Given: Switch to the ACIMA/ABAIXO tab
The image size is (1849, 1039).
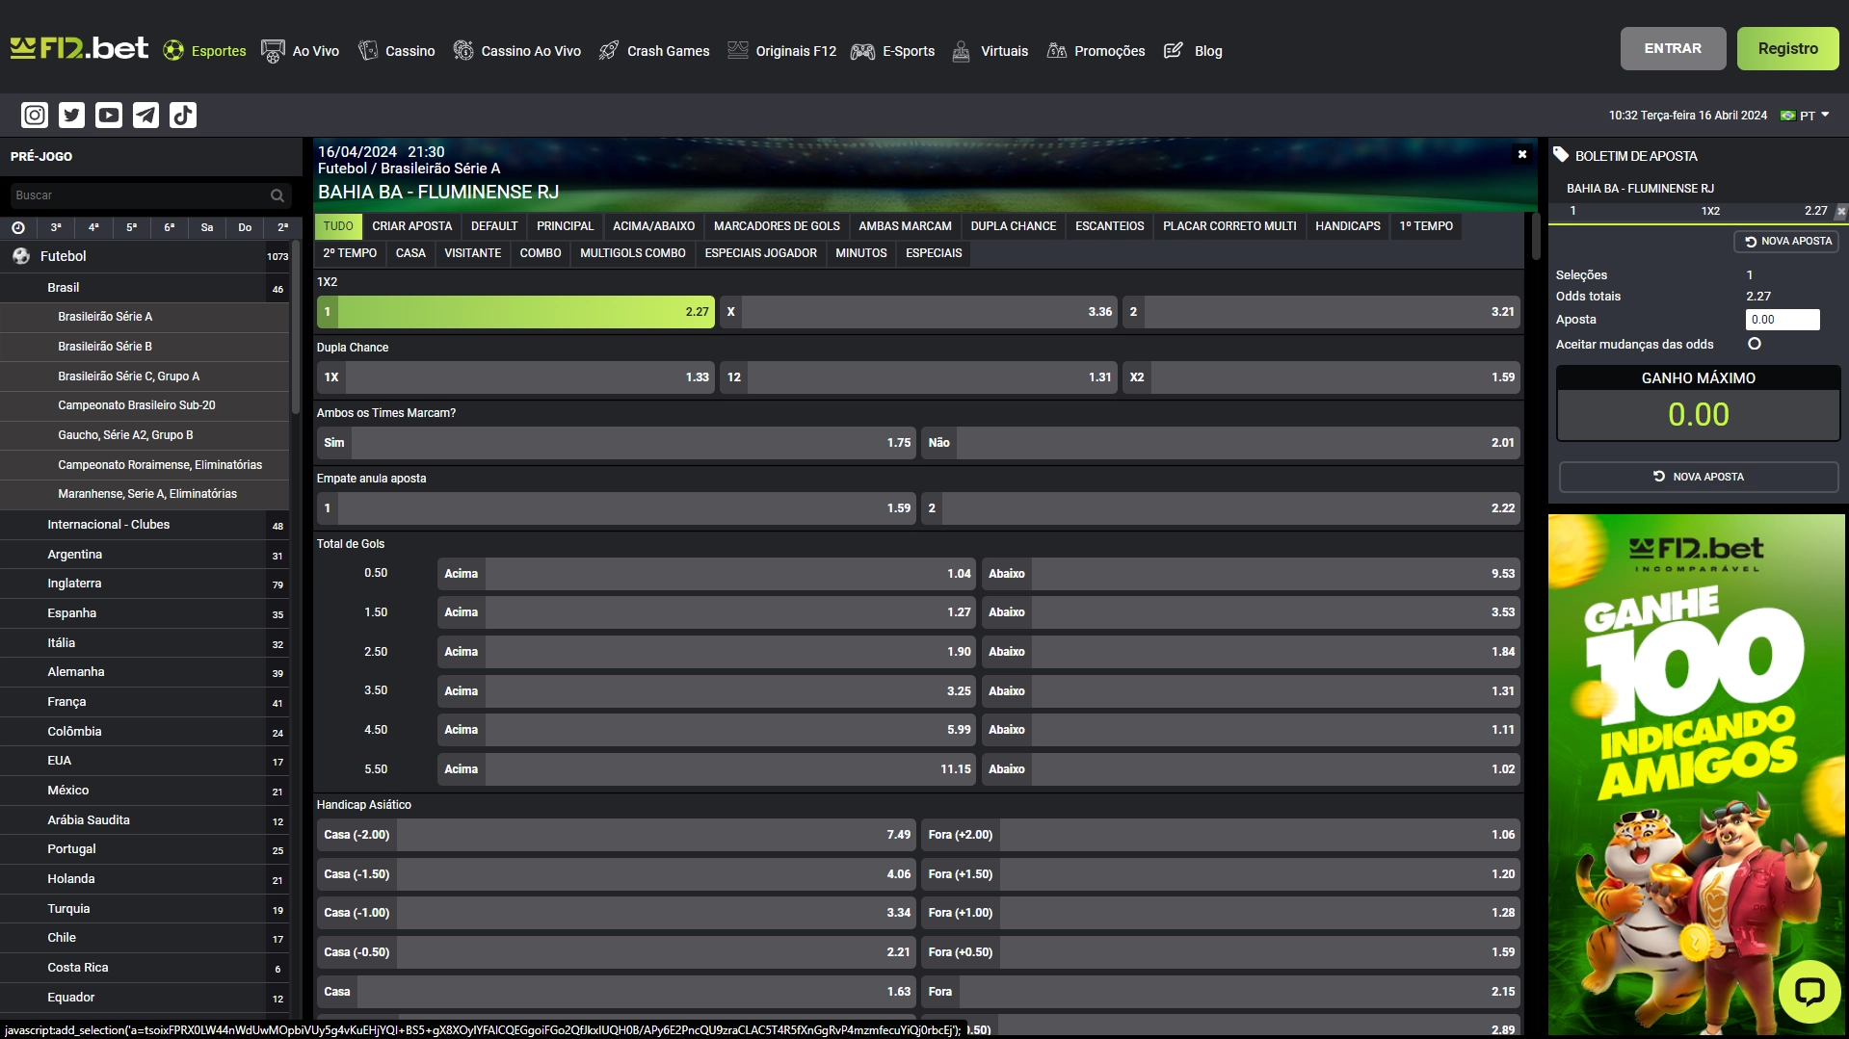Looking at the screenshot, I should [x=653, y=226].
